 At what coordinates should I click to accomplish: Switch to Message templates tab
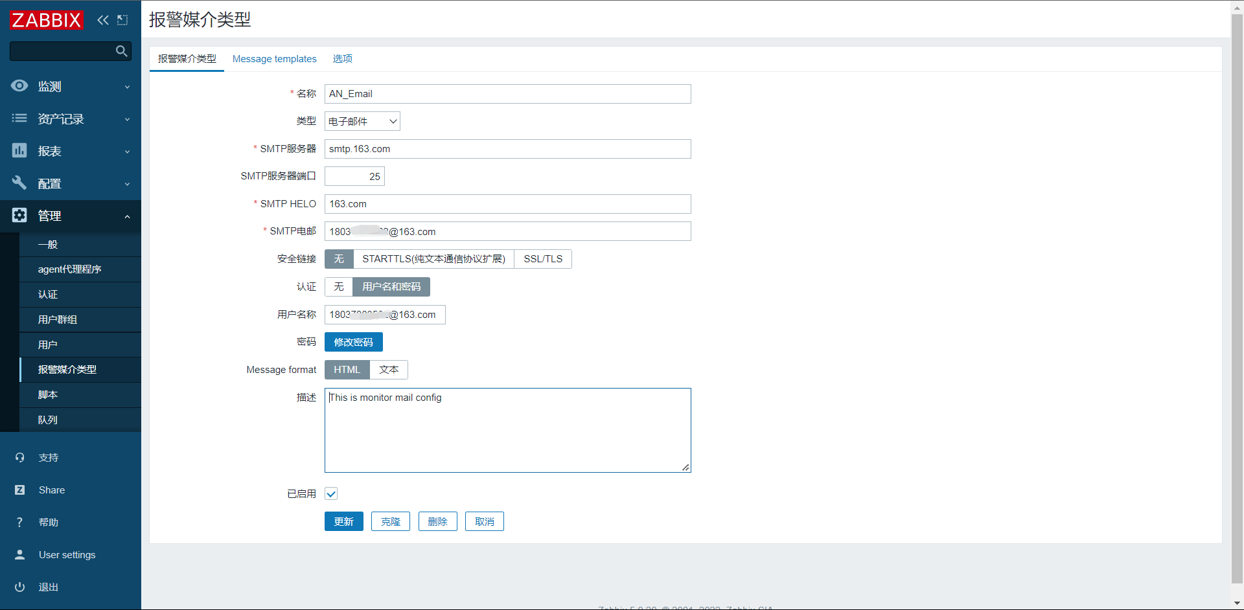coord(275,58)
